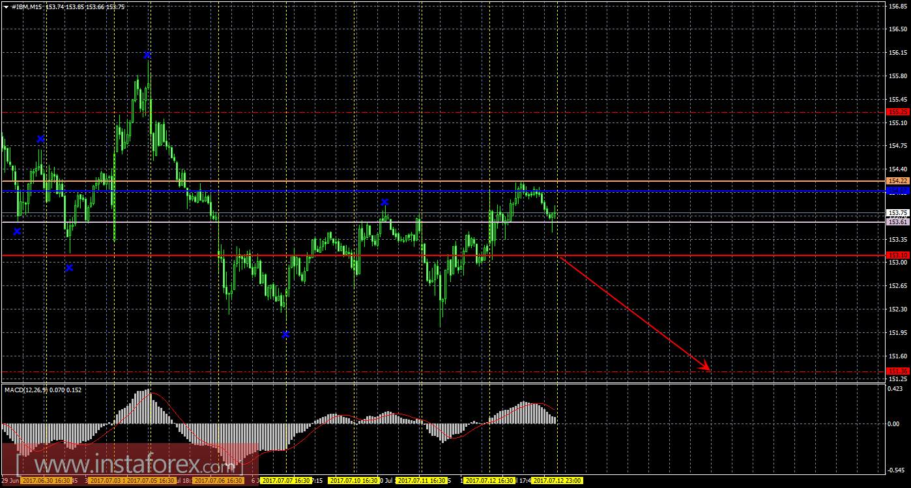The height and width of the screenshot is (488, 911).
Task: Click the 152.65 value on the price scale
Action: click(898, 286)
